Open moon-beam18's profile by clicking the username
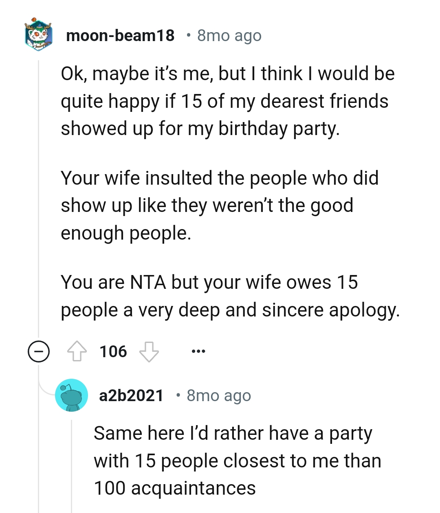Viewport: 440px width, 513px height. click(120, 36)
